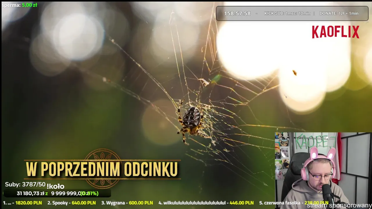Click the 158:57:58 countdown timer

pos(237,14)
